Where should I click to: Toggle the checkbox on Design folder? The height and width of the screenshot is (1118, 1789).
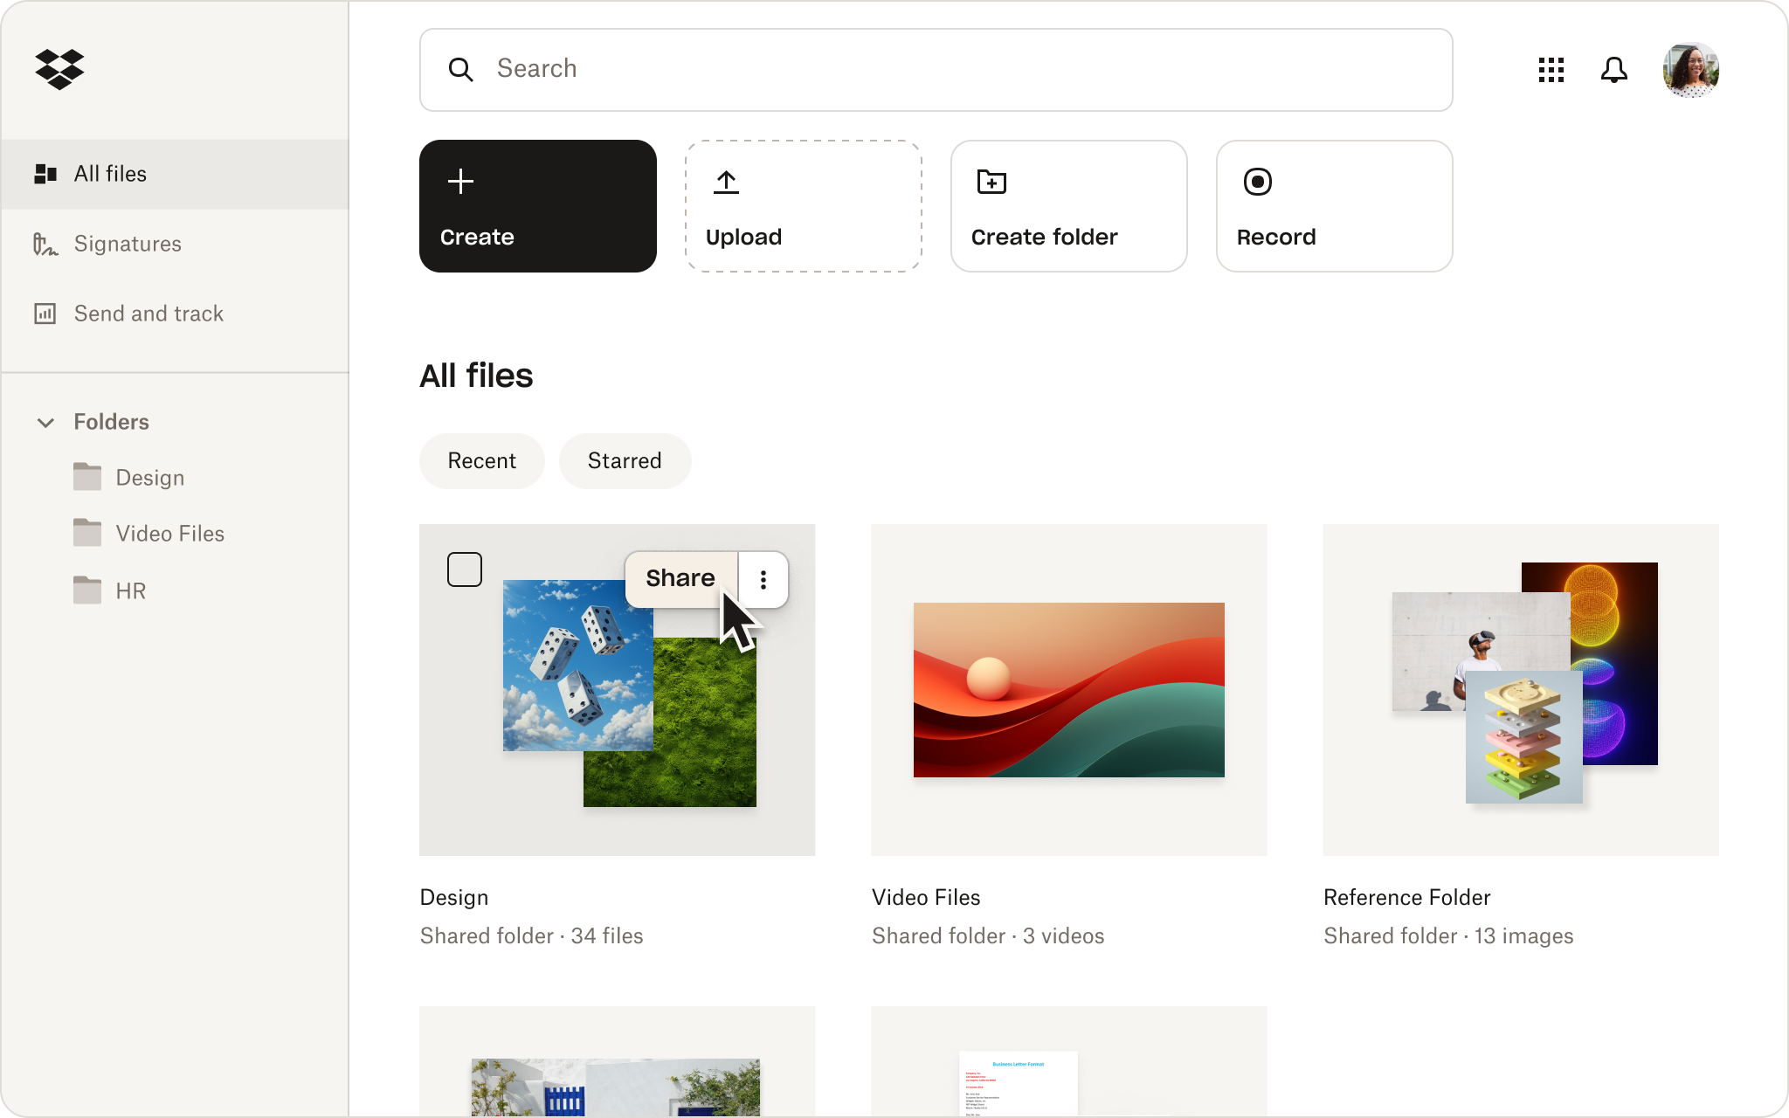click(465, 568)
